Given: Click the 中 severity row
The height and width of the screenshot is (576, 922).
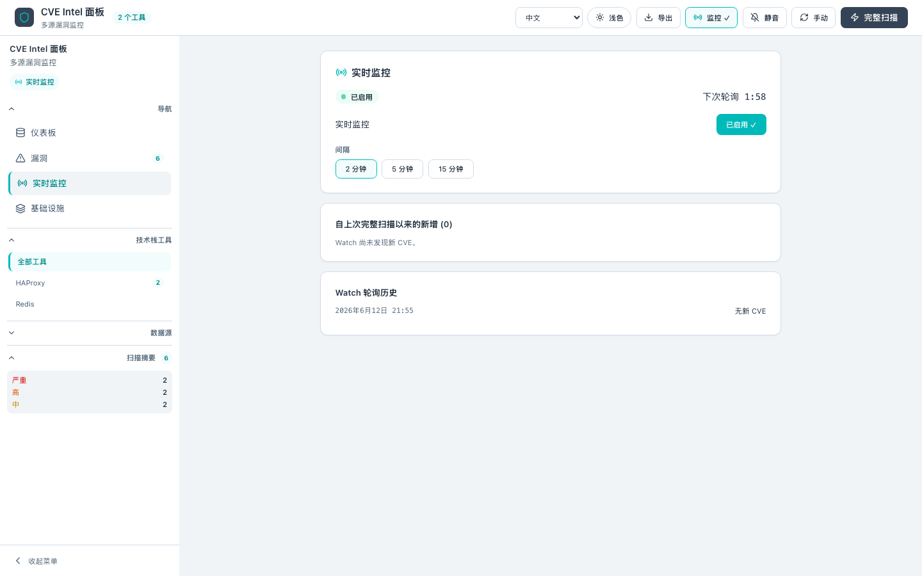Looking at the screenshot, I should pos(90,404).
